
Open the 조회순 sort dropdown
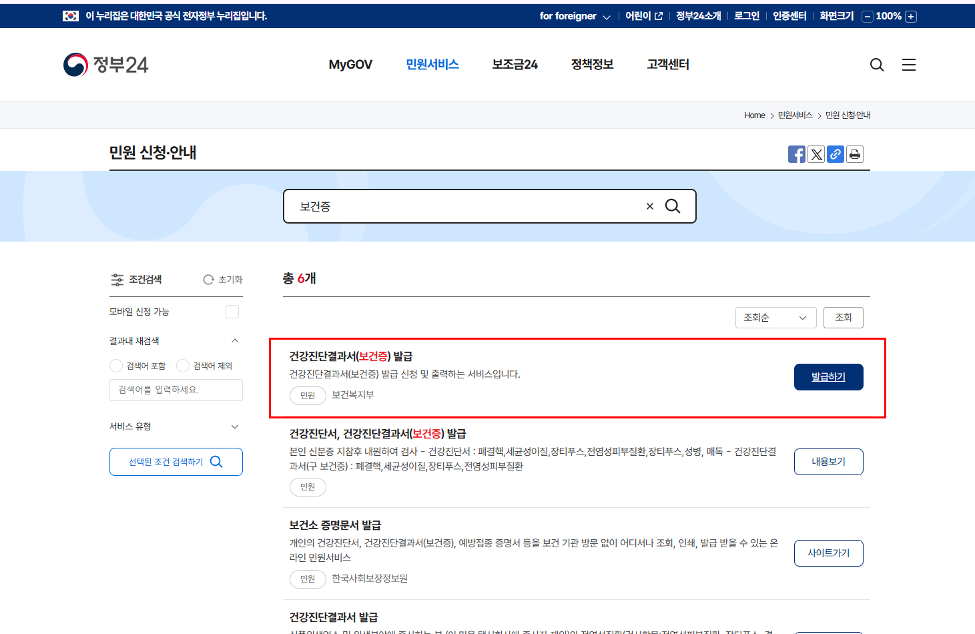pyautogui.click(x=775, y=317)
